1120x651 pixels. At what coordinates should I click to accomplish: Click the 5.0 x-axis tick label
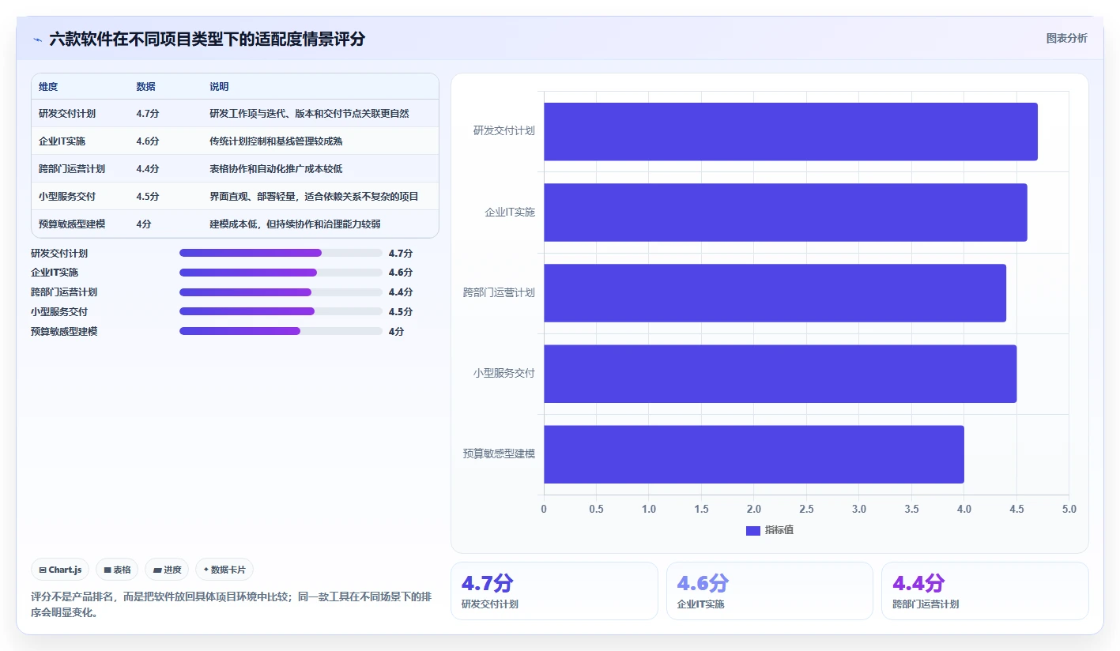click(1069, 510)
